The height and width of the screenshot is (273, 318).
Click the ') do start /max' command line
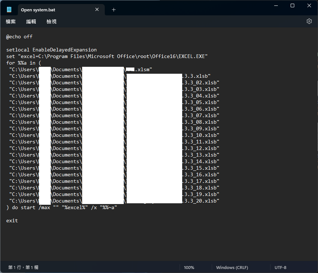62,208
